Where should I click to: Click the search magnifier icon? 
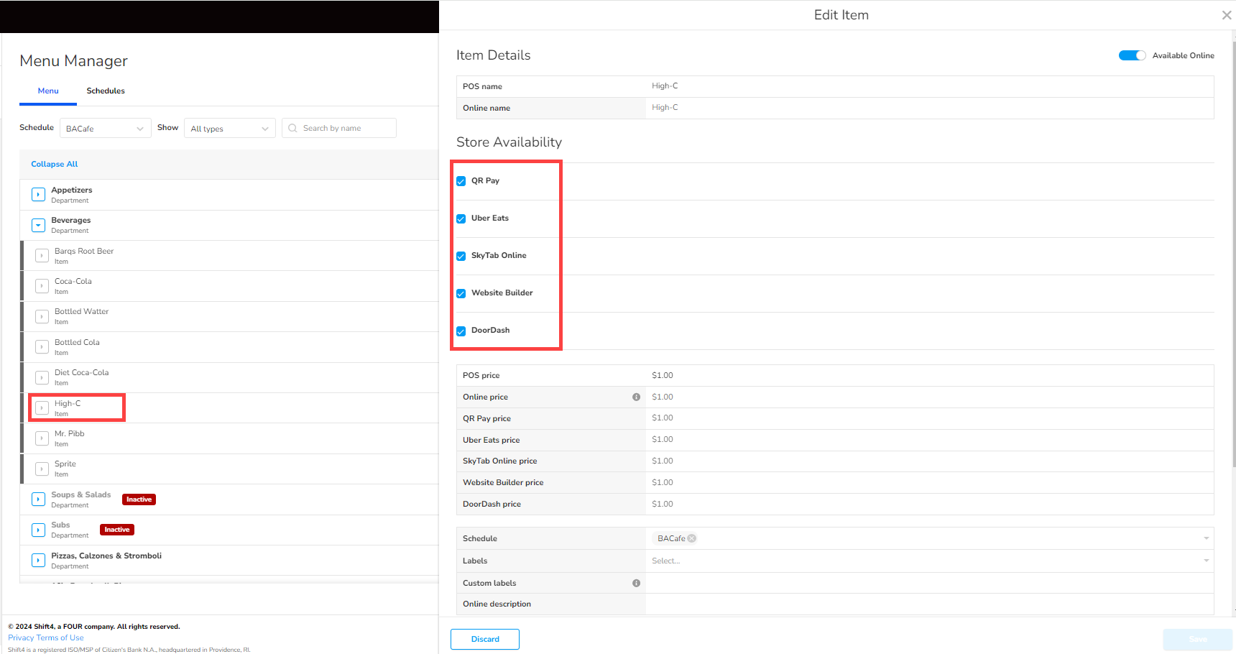(292, 129)
